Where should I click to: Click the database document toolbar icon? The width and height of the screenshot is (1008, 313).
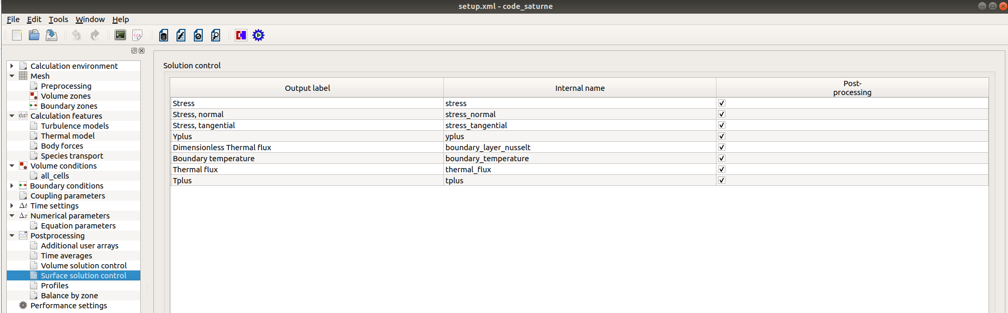click(x=164, y=35)
